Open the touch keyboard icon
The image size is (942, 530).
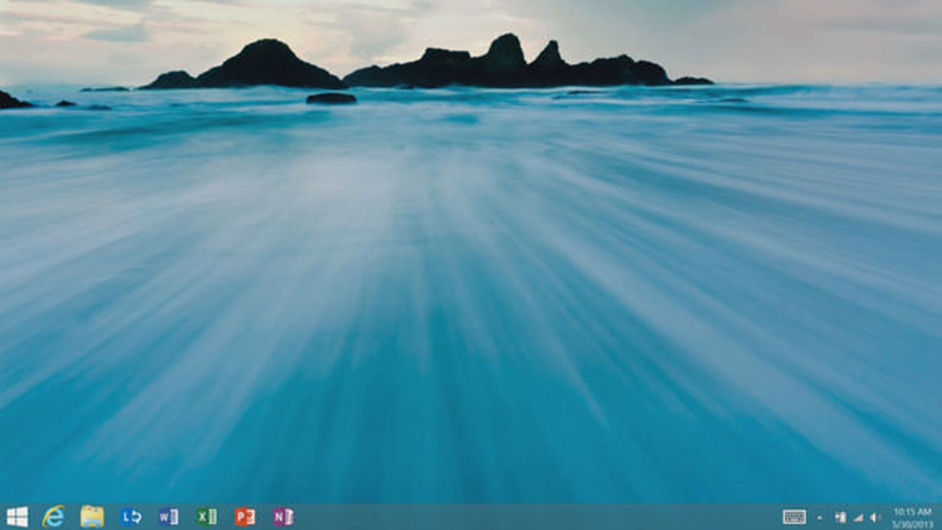[794, 517]
